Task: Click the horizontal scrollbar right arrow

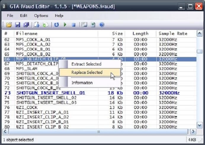Action: point(193,131)
